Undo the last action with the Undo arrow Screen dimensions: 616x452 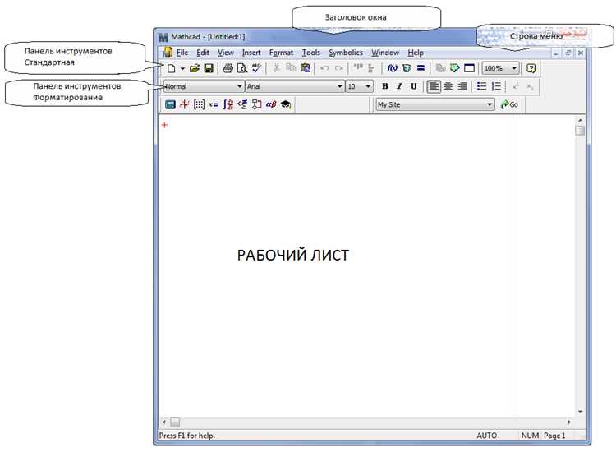coord(324,68)
